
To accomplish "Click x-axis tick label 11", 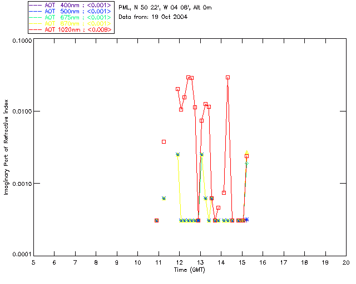I will click(159, 262).
